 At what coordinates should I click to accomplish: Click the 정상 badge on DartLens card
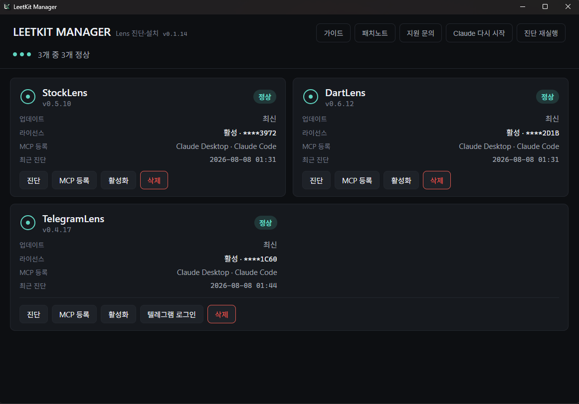pos(547,97)
